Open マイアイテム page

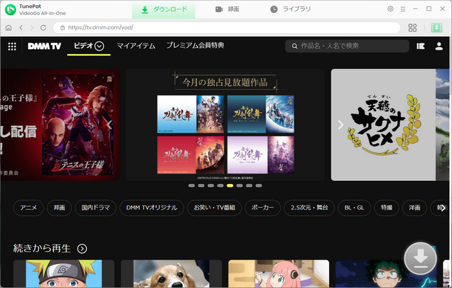pos(136,46)
